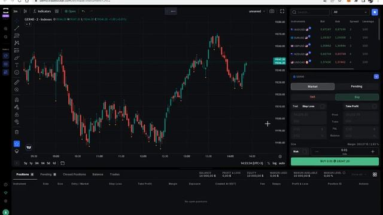This screenshot has width=383, height=215.
Task: Take a chart snapshot with camera icon
Action: (272, 11)
